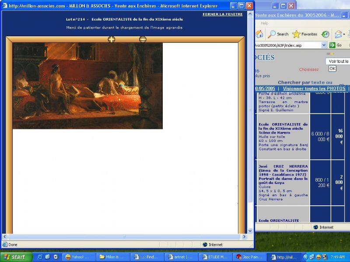
Task: Open 'Visionner toutes les PHOTOS' link
Action: click(x=314, y=89)
